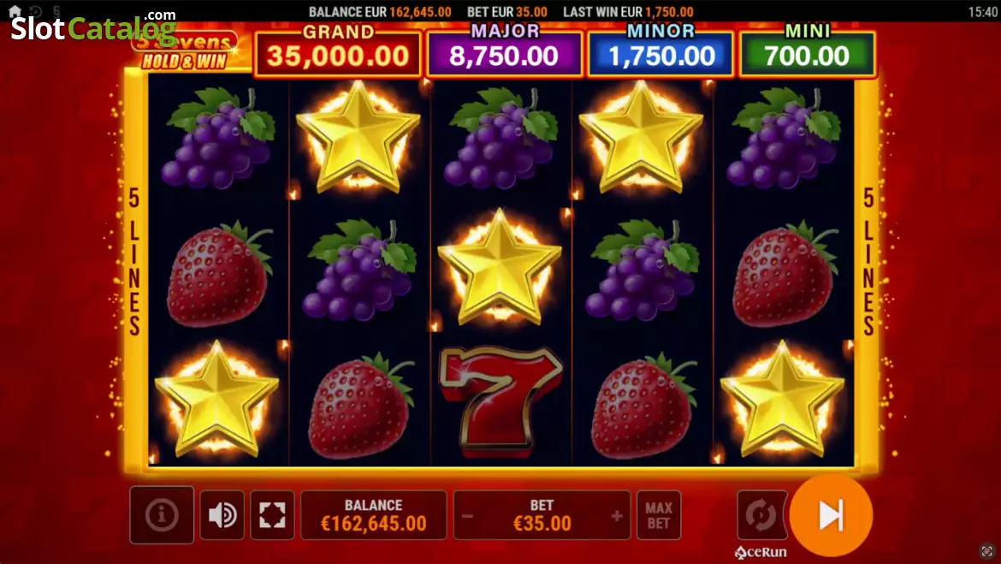
Task: Click the red seven symbol
Action: click(500, 401)
